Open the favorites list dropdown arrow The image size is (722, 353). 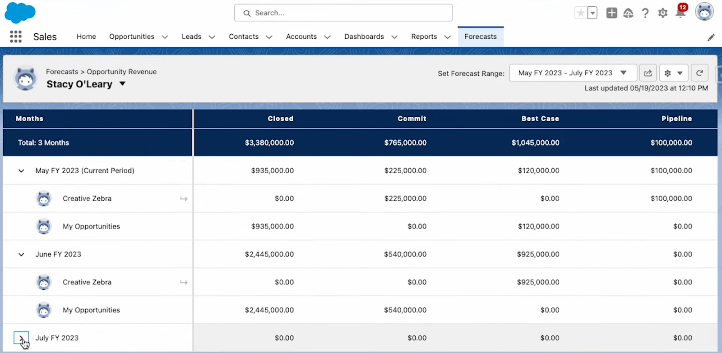coord(592,13)
